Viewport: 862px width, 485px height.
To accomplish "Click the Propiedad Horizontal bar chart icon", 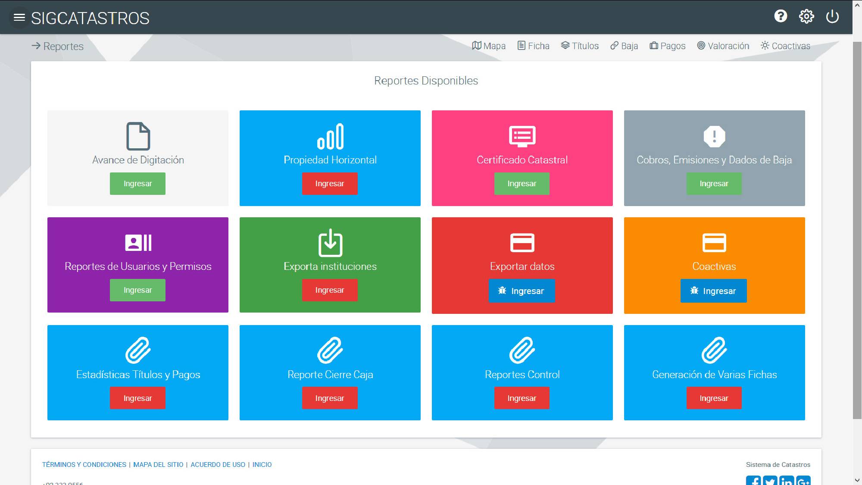I will tap(330, 136).
